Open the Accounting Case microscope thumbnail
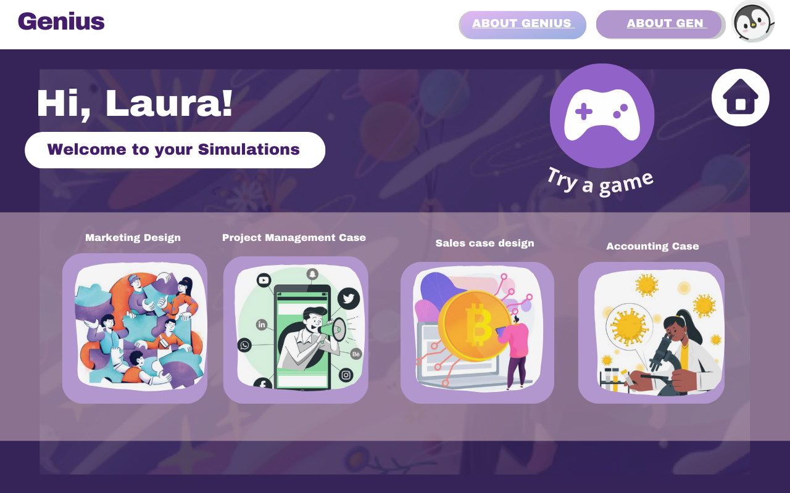 tap(651, 333)
